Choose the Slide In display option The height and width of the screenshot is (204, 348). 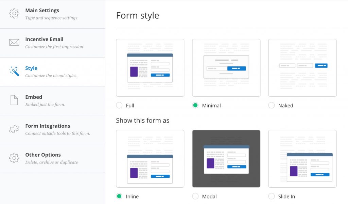click(272, 197)
